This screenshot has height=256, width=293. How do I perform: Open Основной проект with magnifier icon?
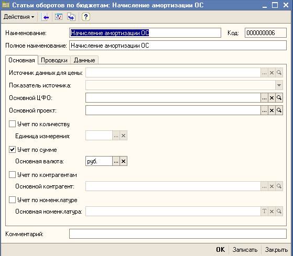[x=279, y=110]
